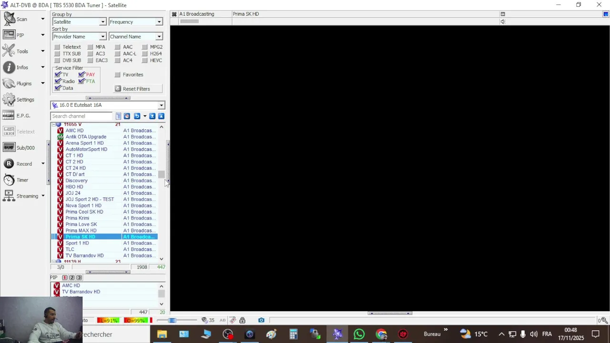This screenshot has height=343, width=610.
Task: Click the expand-all up arrow icon
Action: [x=161, y=116]
